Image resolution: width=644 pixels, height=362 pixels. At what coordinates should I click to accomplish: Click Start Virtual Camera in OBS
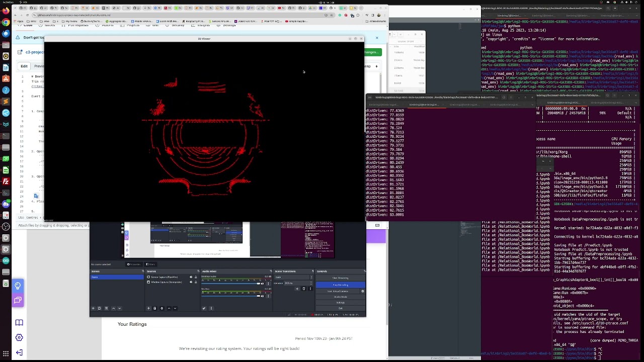tap(338, 291)
